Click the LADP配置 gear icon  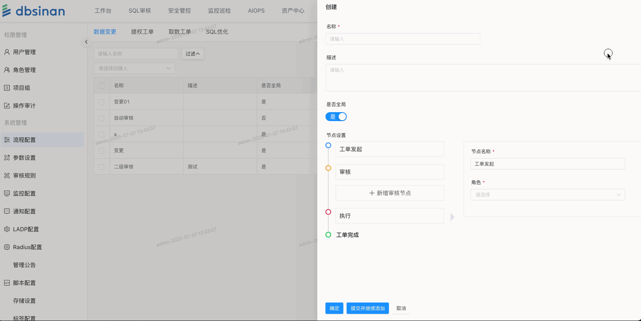7,229
